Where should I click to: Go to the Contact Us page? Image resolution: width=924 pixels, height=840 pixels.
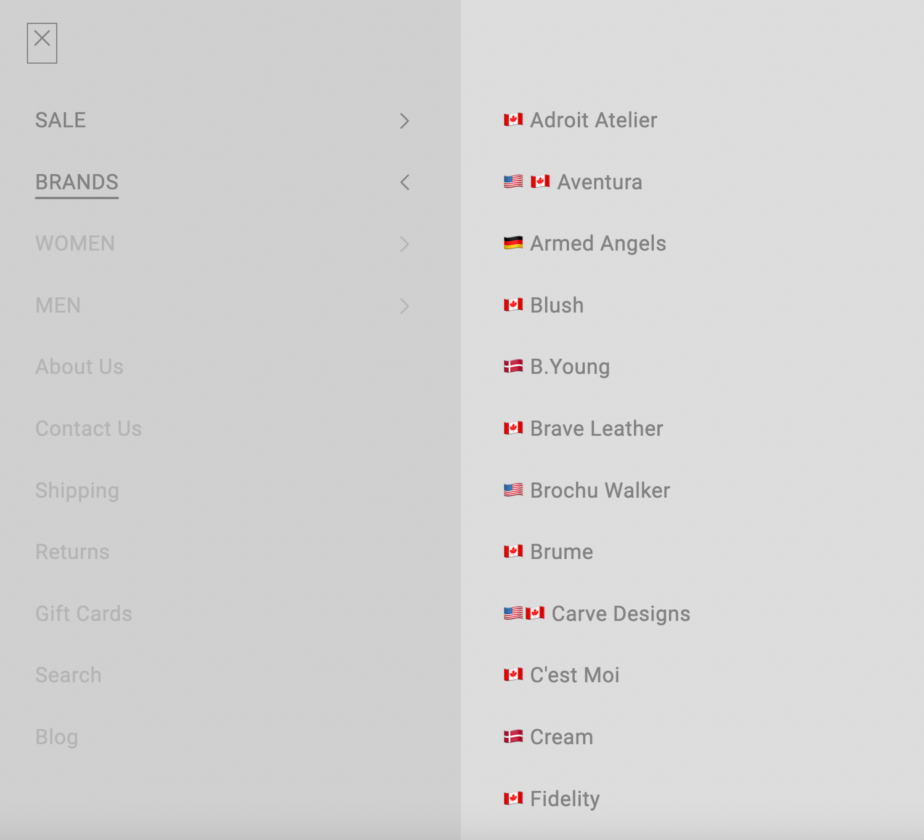[88, 429]
